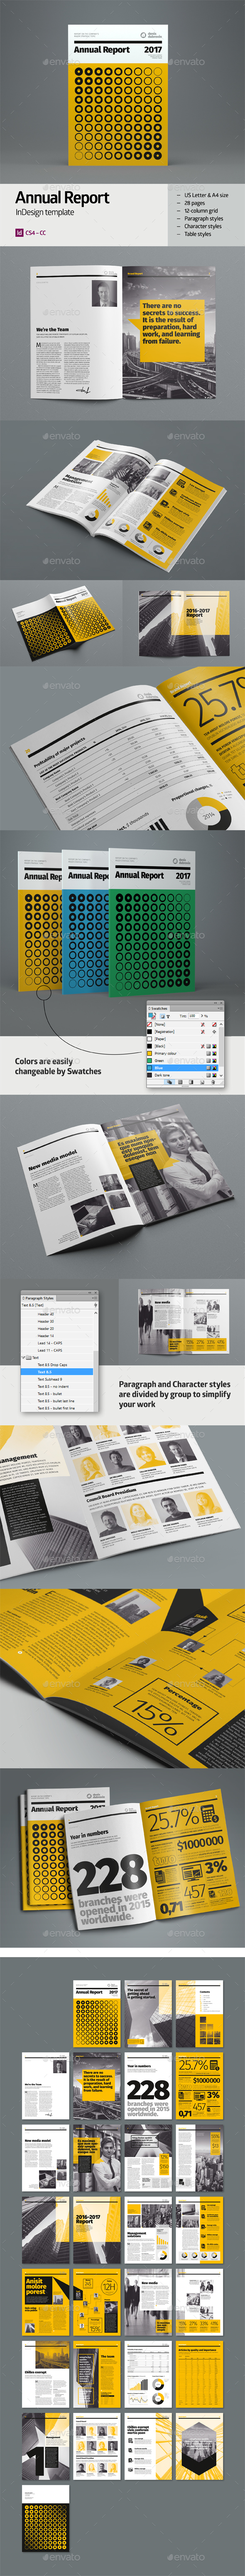The image size is (245, 2576).
Task: Click the new swatch icon in Swatches footer
Action: (201, 1082)
